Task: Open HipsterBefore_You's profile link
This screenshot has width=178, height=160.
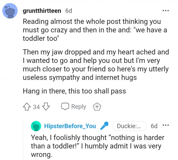Action: pyautogui.click(x=70, y=126)
